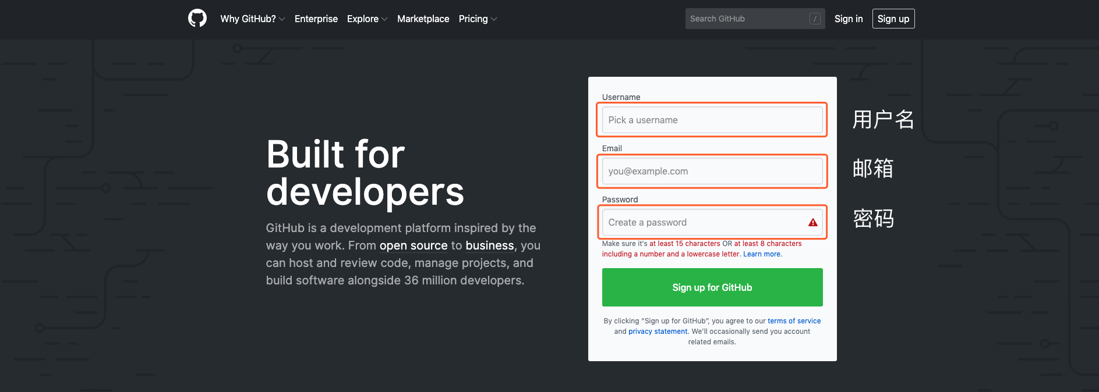Click the Create a password field
The width and height of the screenshot is (1099, 392).
(712, 222)
